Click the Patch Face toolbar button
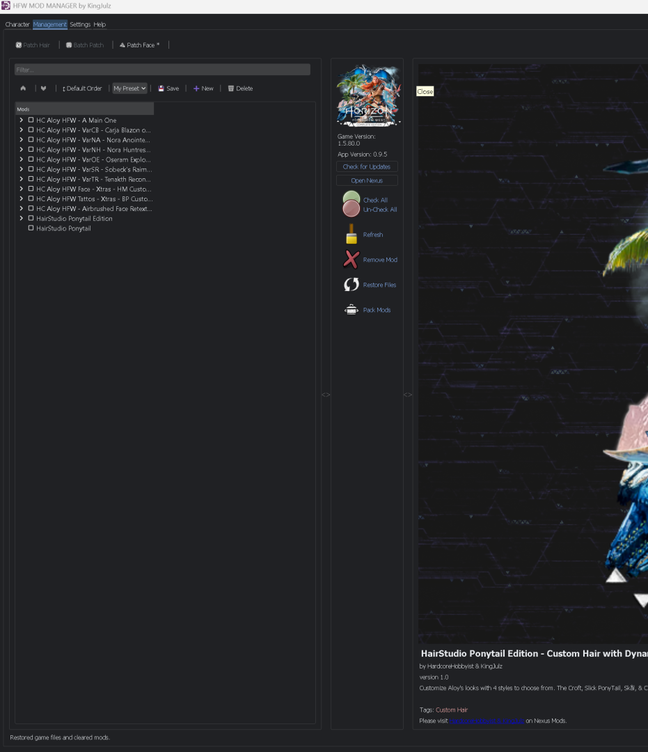Screen dimensions: 648x752 coord(139,45)
